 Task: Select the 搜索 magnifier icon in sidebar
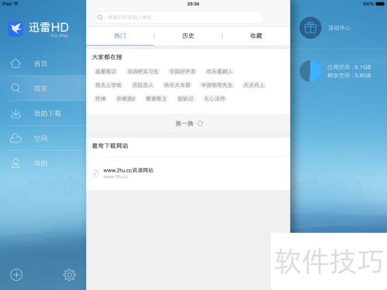pyautogui.click(x=15, y=88)
